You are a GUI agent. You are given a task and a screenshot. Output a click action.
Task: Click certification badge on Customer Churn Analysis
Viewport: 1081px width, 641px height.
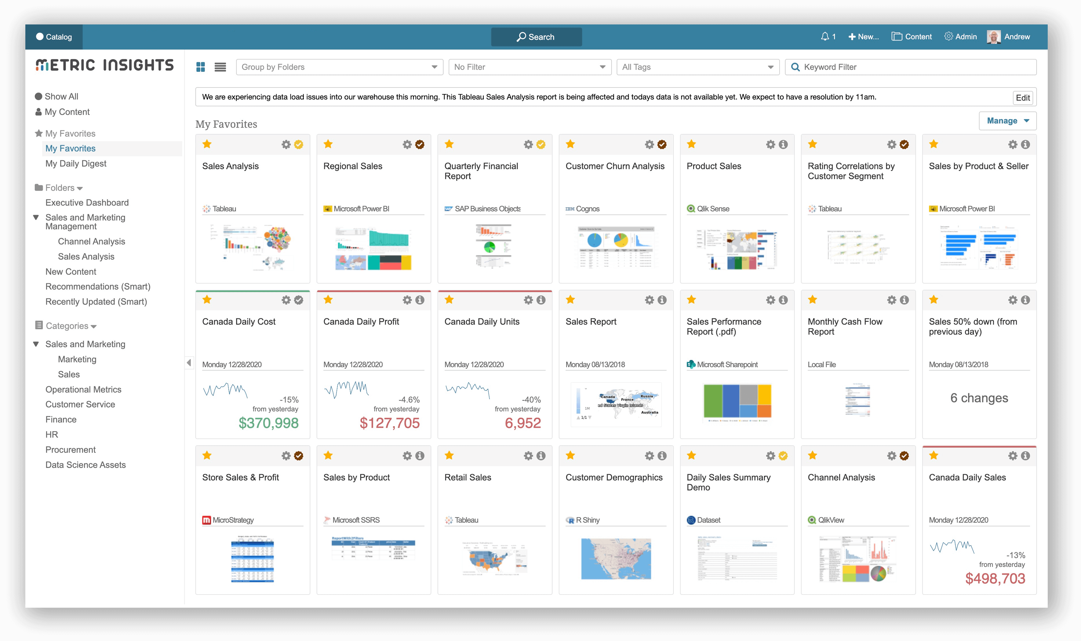[662, 144]
